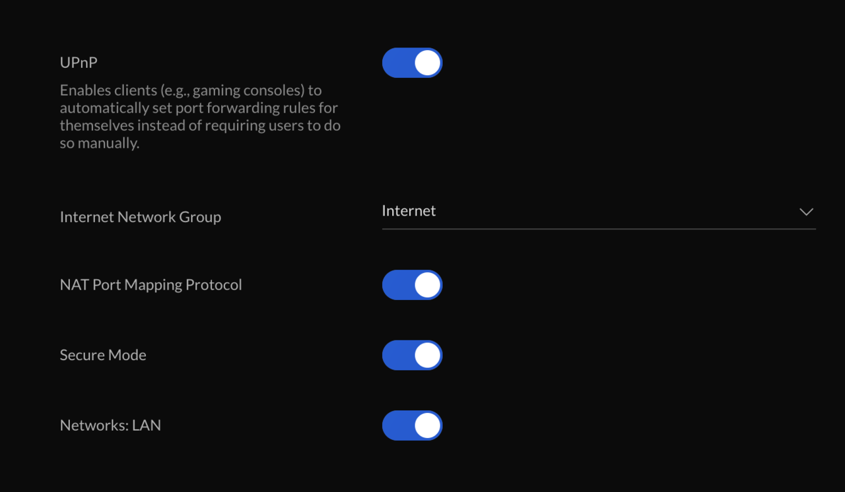Disable the Secure Mode toggle
845x492 pixels.
pyautogui.click(x=412, y=355)
